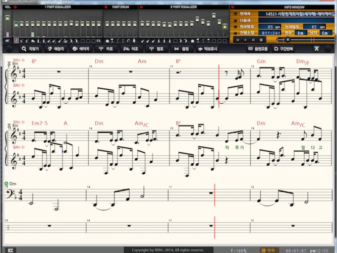Image resolution: width=337 pixels, height=253 pixels.
Task: Click the T:100% status bar value
Action: [238, 251]
